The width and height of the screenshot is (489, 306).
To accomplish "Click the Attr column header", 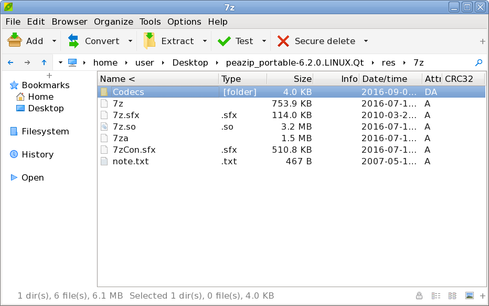I will 432,79.
